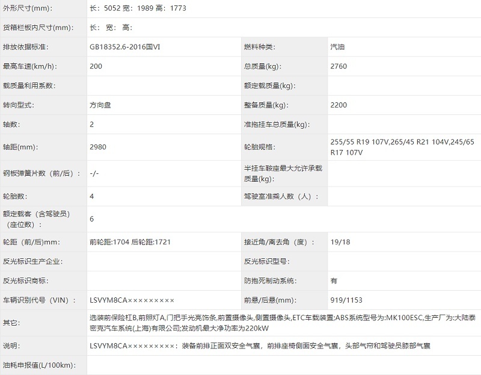Select track value 前轮距:1704 后轮距:1721
The width and height of the screenshot is (481, 375).
[130, 242]
